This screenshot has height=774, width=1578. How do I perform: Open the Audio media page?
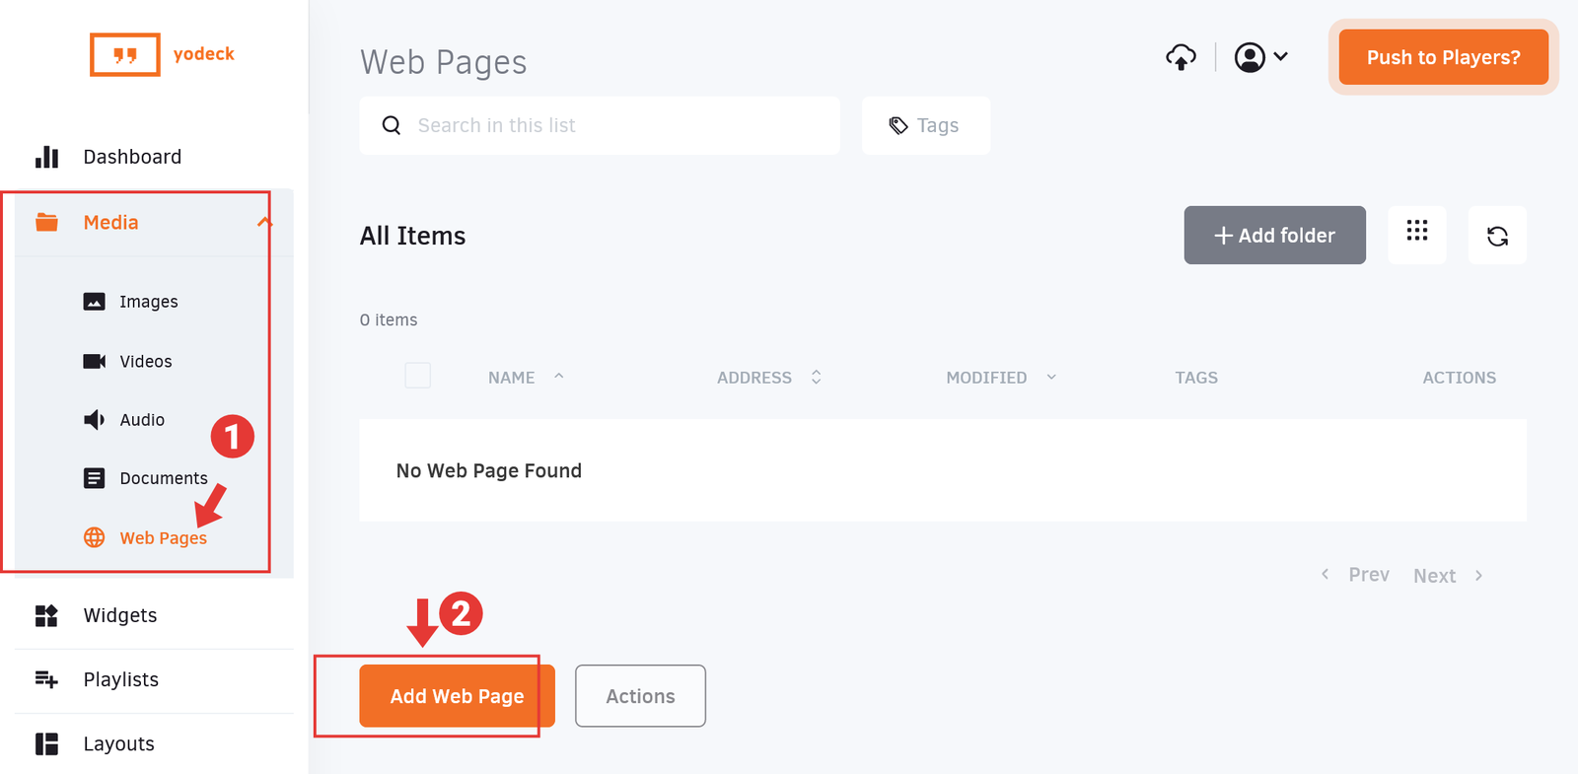coord(142,420)
